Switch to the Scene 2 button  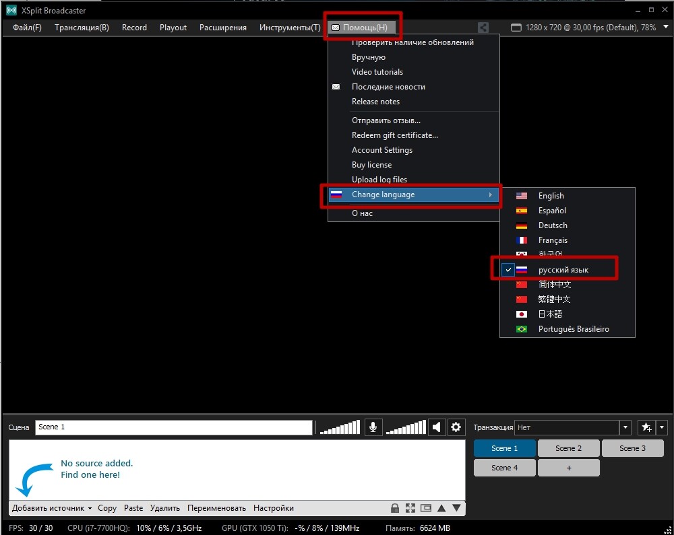click(x=568, y=448)
